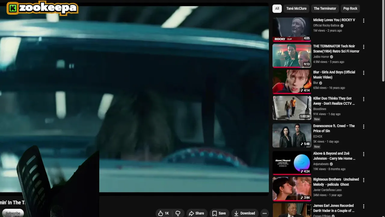
Task: Open Mickey Loves You ROCKY V thumbnail
Action: click(292, 29)
